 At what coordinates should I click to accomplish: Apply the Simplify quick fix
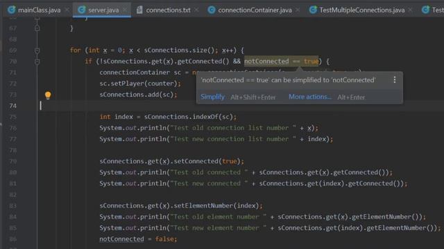coord(212,97)
